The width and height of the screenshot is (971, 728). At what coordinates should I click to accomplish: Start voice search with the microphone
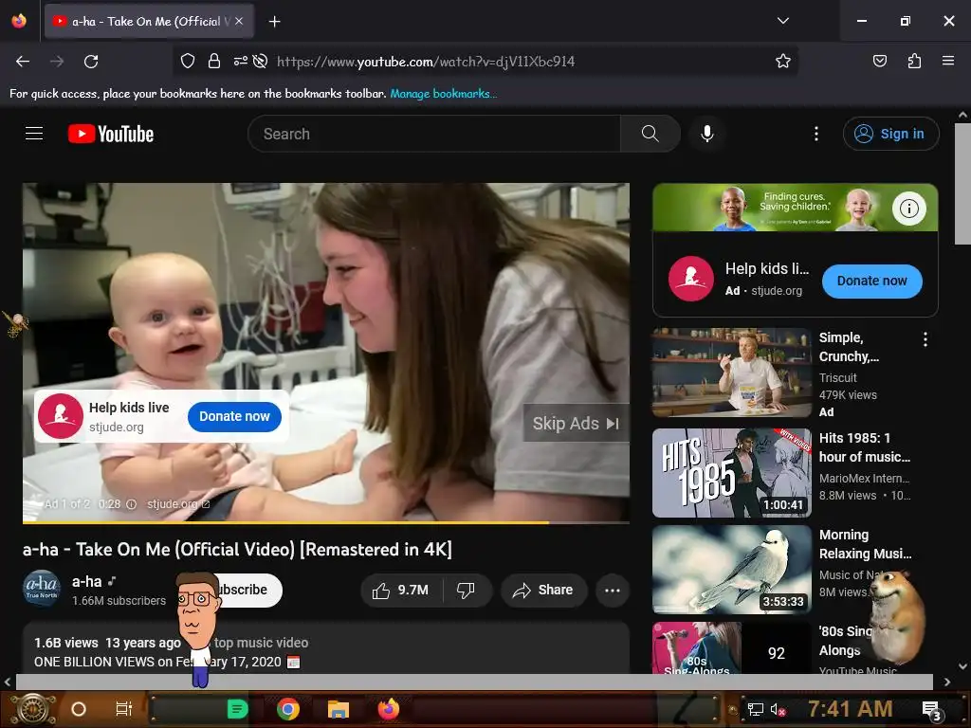coord(707,134)
